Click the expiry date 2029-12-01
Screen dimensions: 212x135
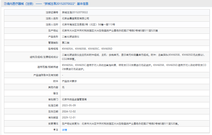pyautogui.click(x=69, y=118)
